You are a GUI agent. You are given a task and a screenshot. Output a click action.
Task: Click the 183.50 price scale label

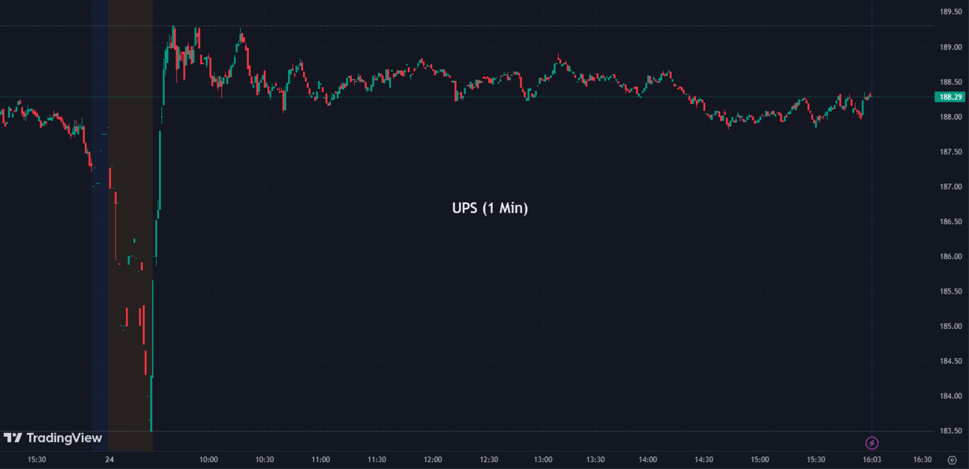(x=951, y=431)
